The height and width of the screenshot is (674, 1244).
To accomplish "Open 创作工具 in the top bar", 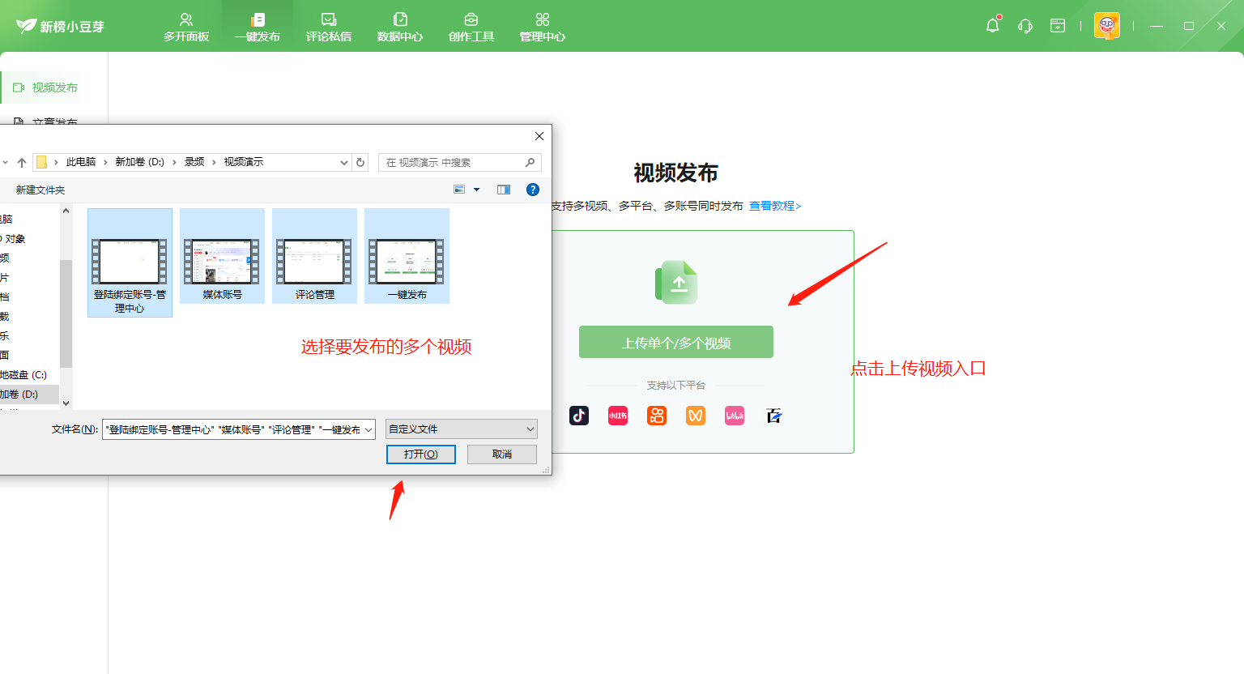I will 471,27.
